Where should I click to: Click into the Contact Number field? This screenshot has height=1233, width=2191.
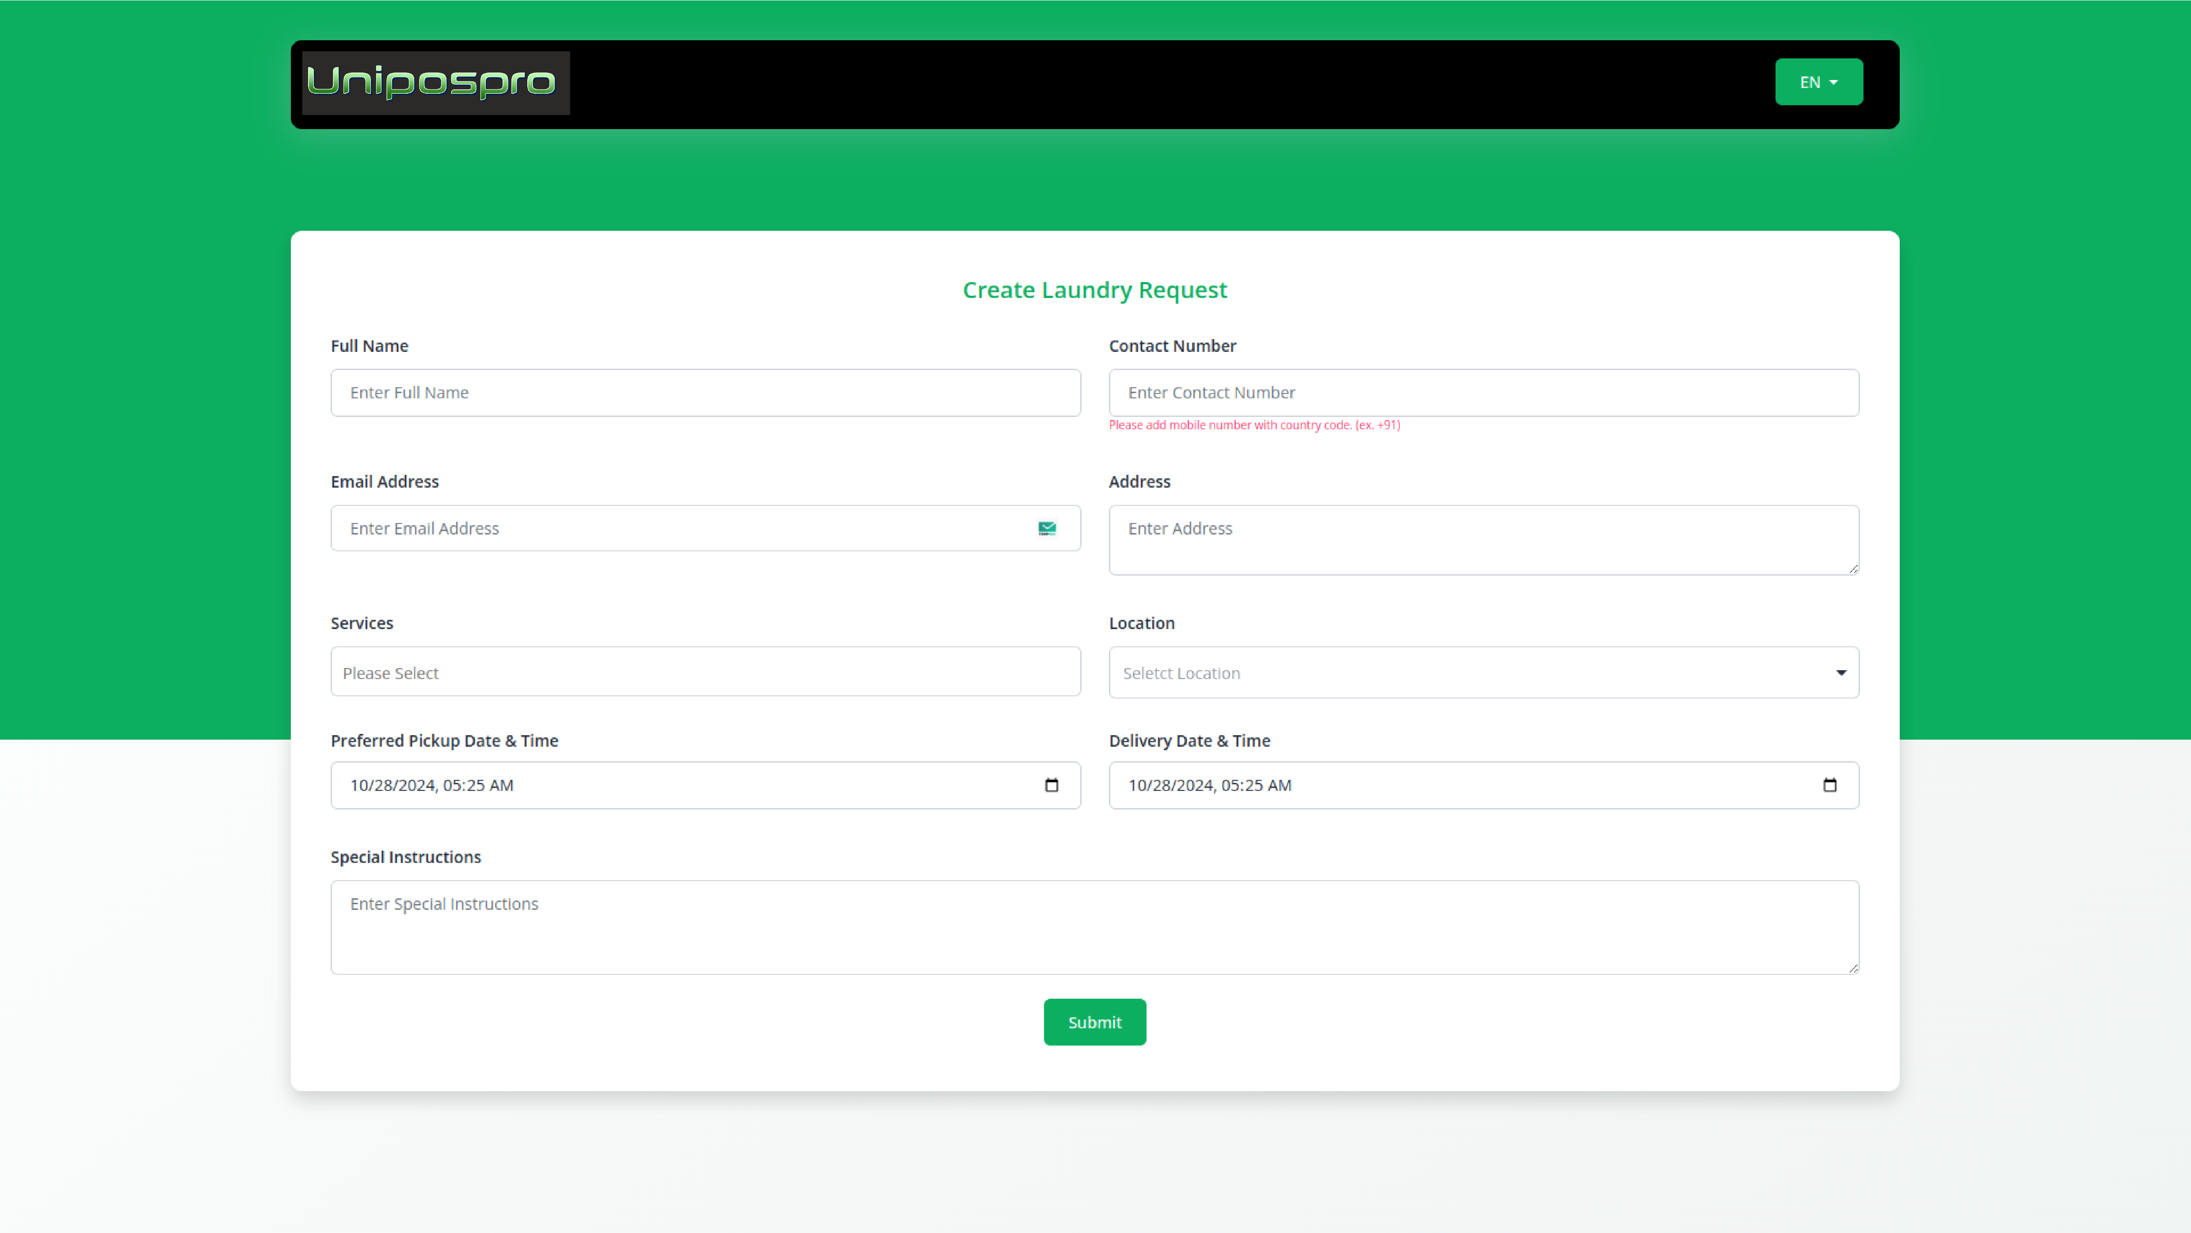click(x=1483, y=392)
